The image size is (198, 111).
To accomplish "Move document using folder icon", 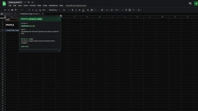I will point(29,2).
